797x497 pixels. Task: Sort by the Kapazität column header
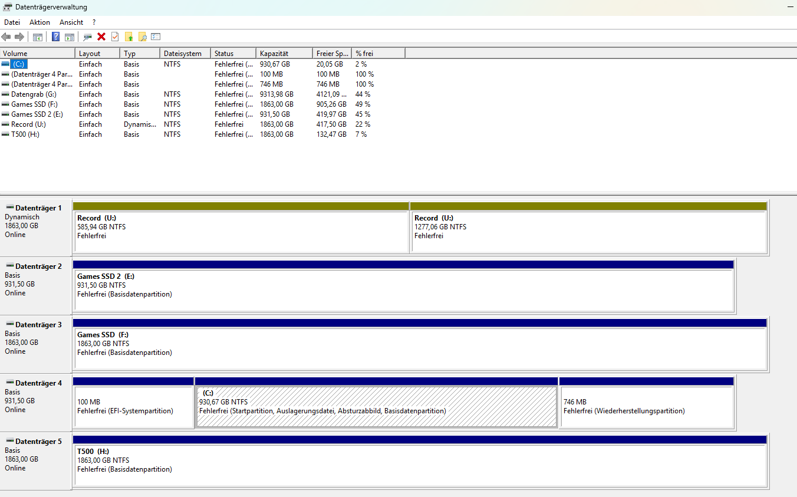pyautogui.click(x=284, y=54)
